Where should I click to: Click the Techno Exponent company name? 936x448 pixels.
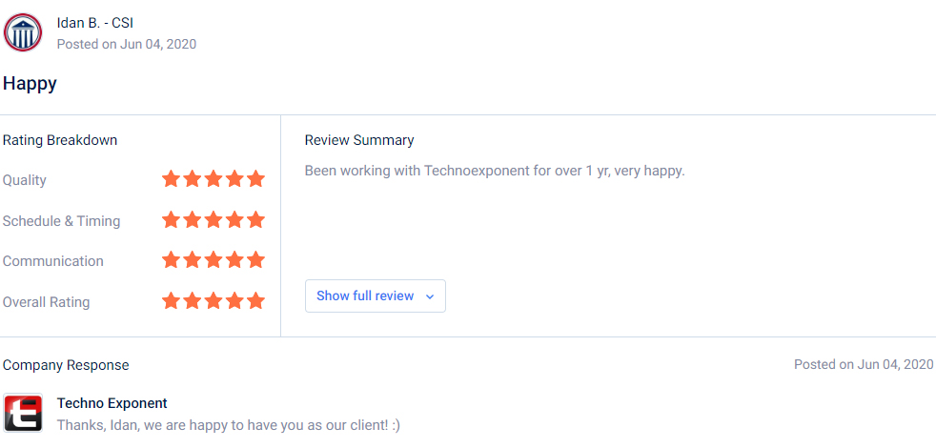point(112,403)
